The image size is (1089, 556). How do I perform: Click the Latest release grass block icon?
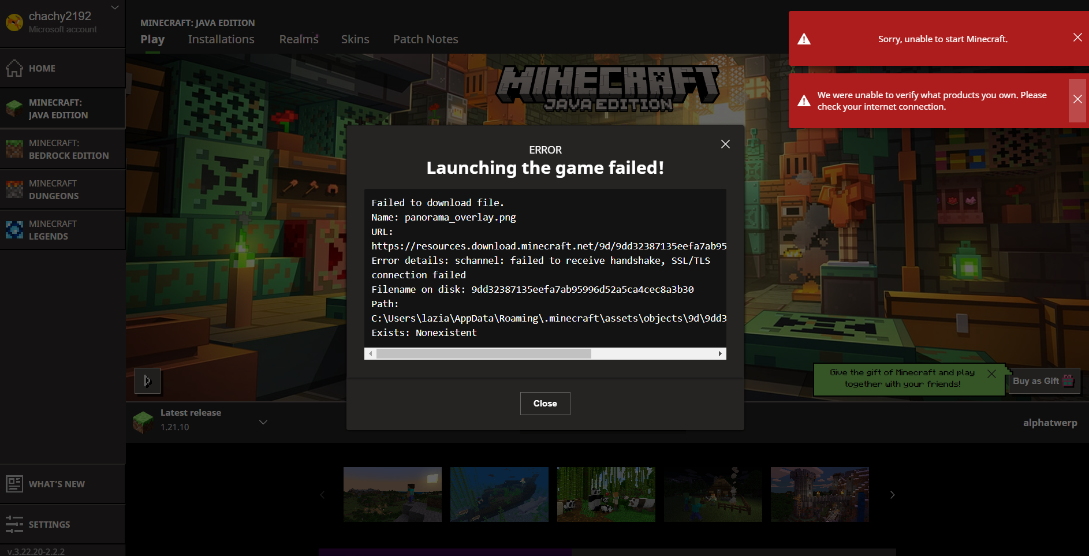pos(143,422)
